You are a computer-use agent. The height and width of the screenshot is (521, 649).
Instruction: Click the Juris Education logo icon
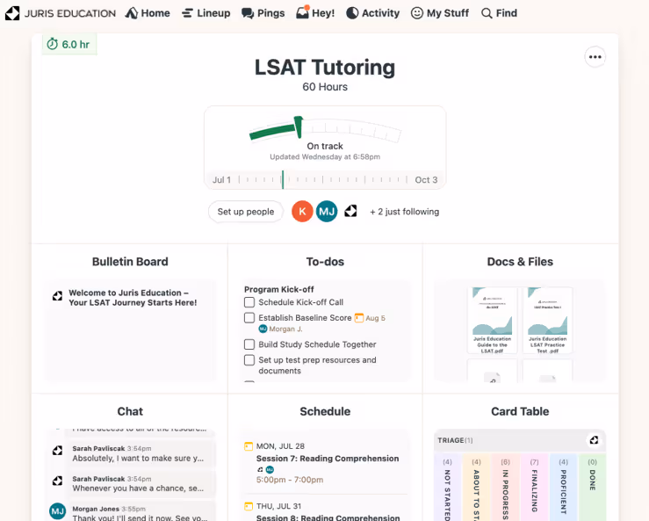click(x=12, y=13)
